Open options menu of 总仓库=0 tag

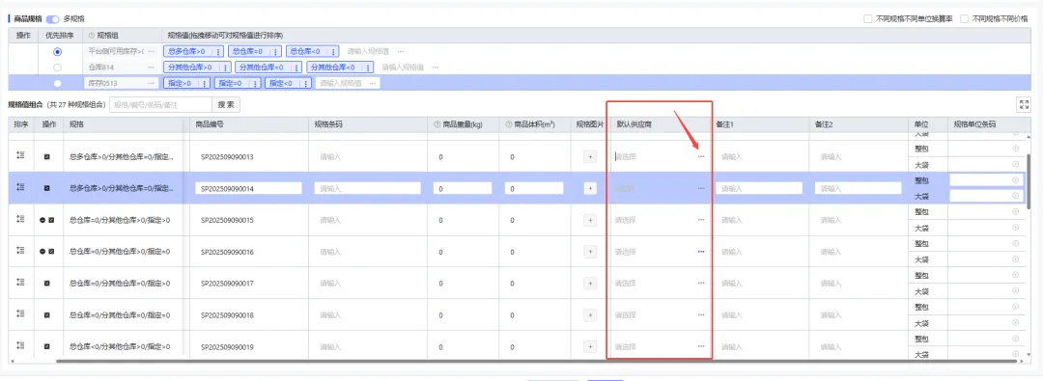[x=274, y=51]
